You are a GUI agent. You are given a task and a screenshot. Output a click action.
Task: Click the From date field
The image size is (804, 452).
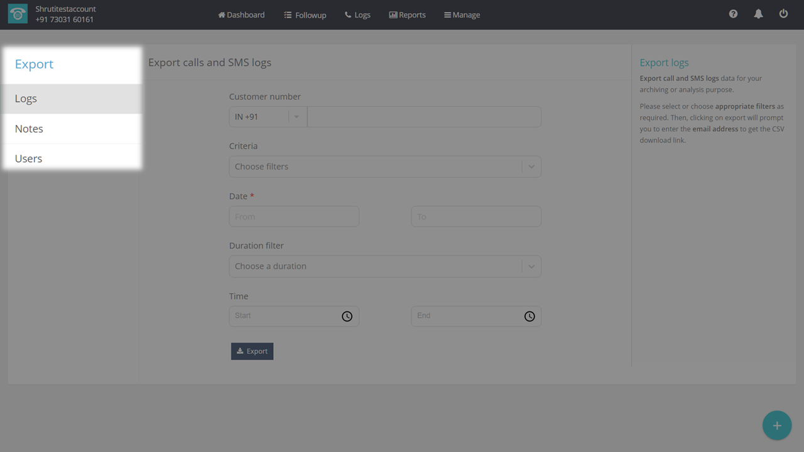[x=294, y=217]
